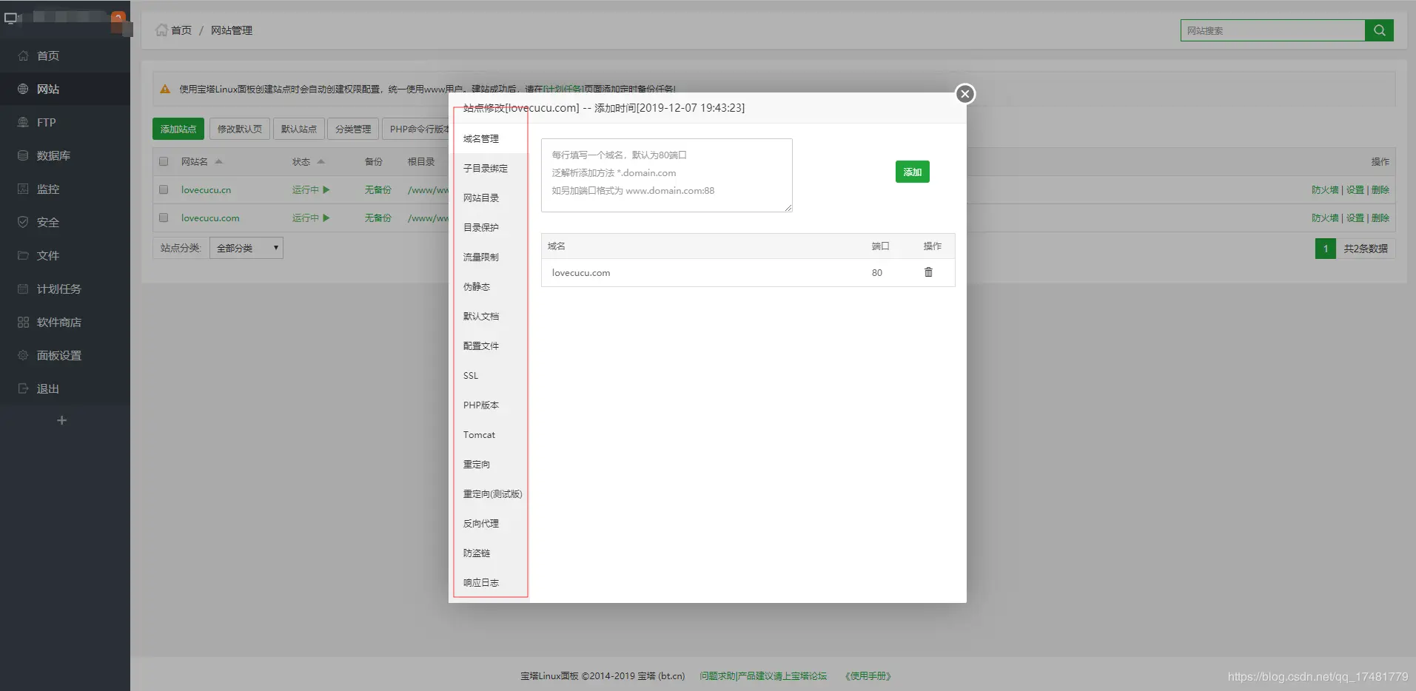Viewport: 1416px width, 691px height.
Task: Click the domain input textarea
Action: tap(665, 175)
